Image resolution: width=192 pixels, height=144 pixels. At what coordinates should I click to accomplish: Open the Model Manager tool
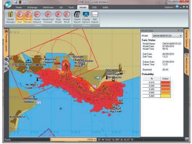coord(11,17)
